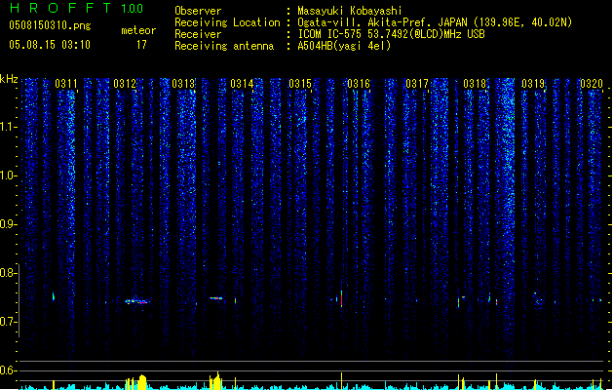Viewport: 613px width, 390px height.
Task: Click the 0315 time marker
Action: click(x=300, y=84)
